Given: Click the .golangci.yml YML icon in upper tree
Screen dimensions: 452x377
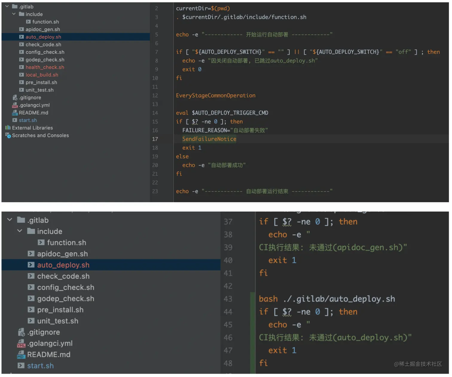Looking at the screenshot, I should [x=15, y=105].
